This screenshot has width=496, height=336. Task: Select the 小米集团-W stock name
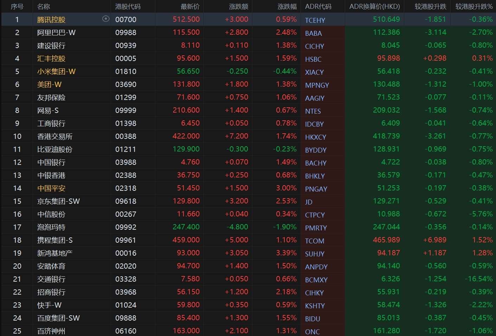[x=56, y=72]
